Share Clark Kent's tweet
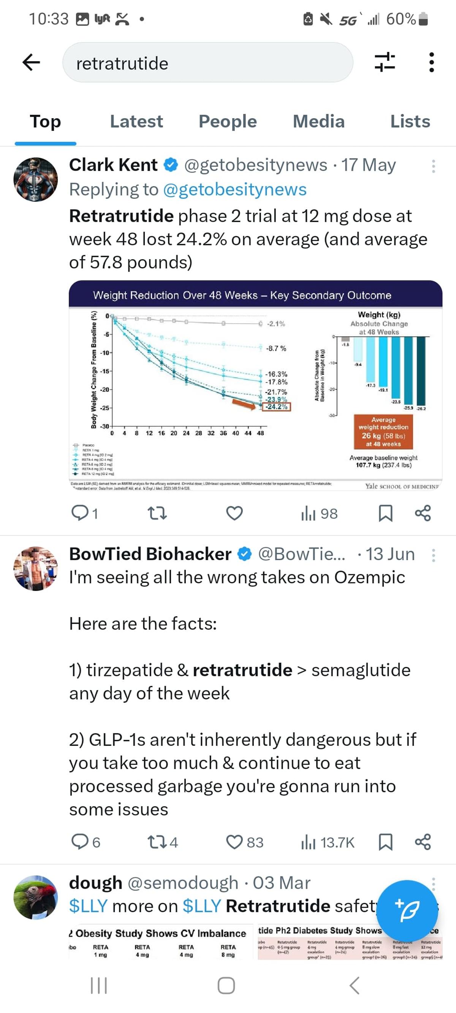456x1013 pixels. click(x=423, y=513)
